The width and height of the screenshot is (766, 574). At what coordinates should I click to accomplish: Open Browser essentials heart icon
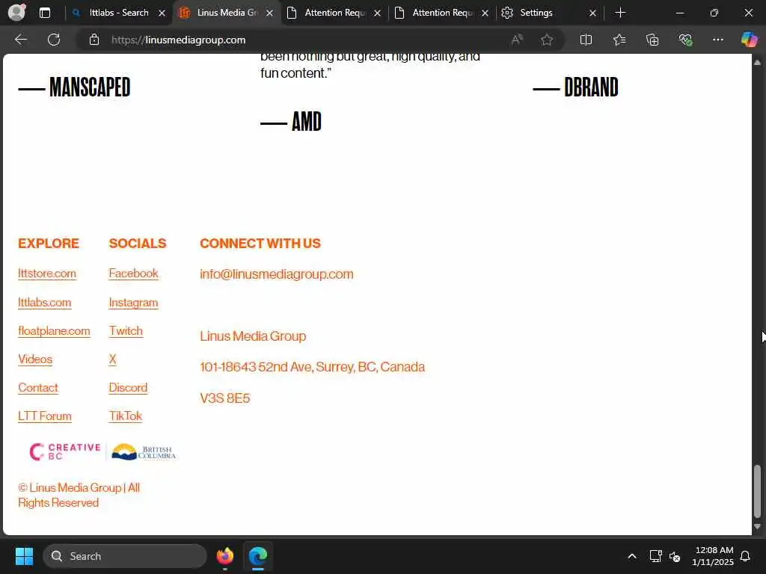coord(685,40)
